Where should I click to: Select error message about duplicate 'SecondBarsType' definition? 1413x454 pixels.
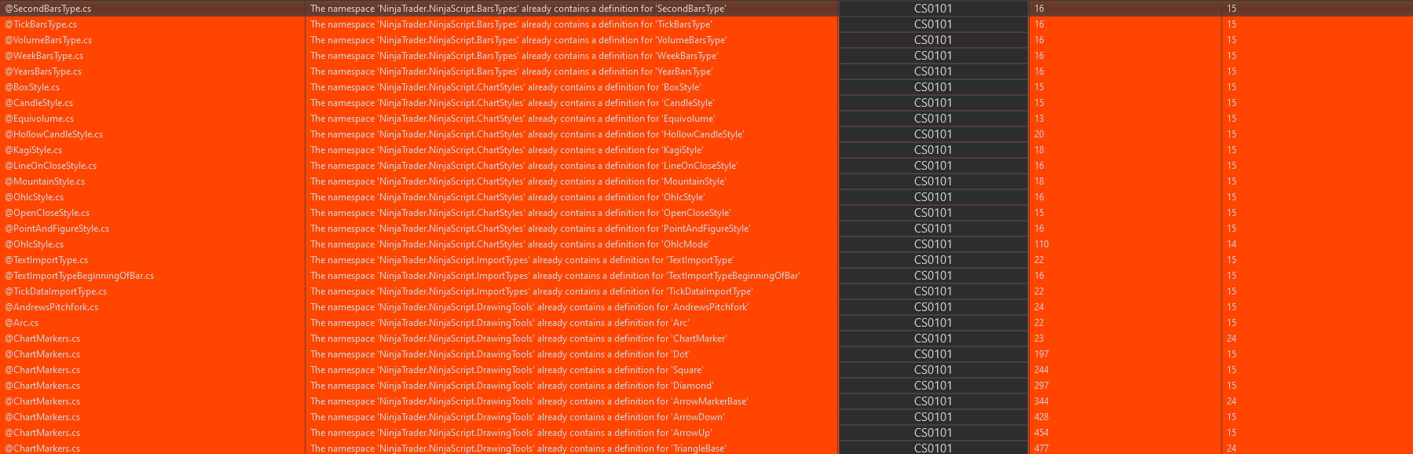pyautogui.click(x=518, y=9)
